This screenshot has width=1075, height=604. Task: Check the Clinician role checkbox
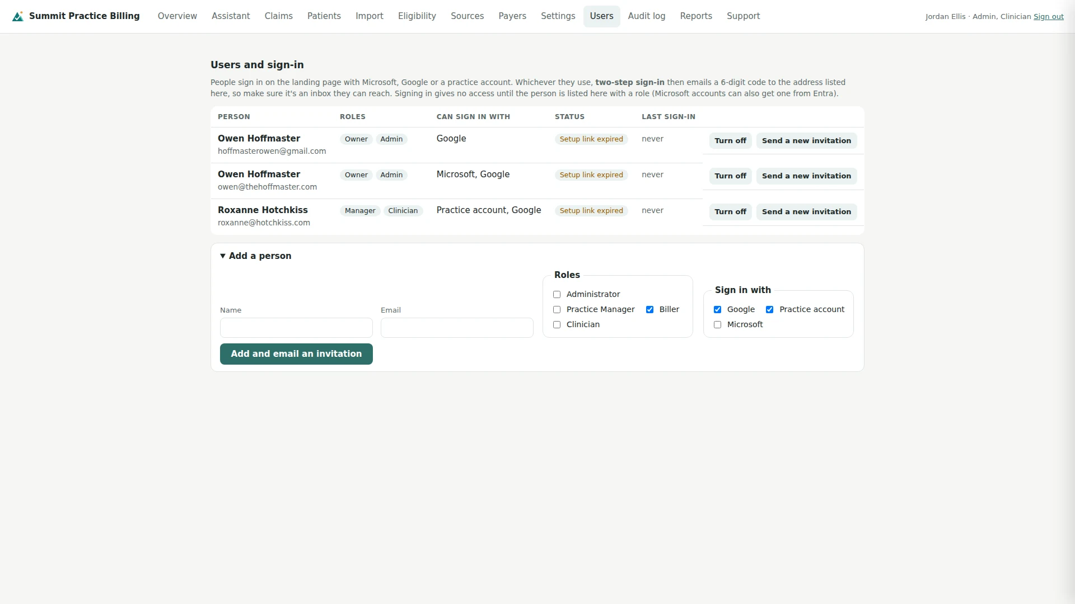tap(557, 325)
